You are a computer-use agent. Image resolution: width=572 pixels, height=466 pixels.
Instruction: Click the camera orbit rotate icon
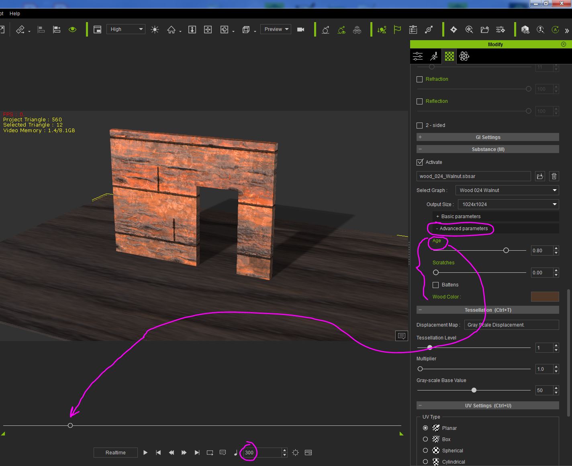tap(225, 29)
